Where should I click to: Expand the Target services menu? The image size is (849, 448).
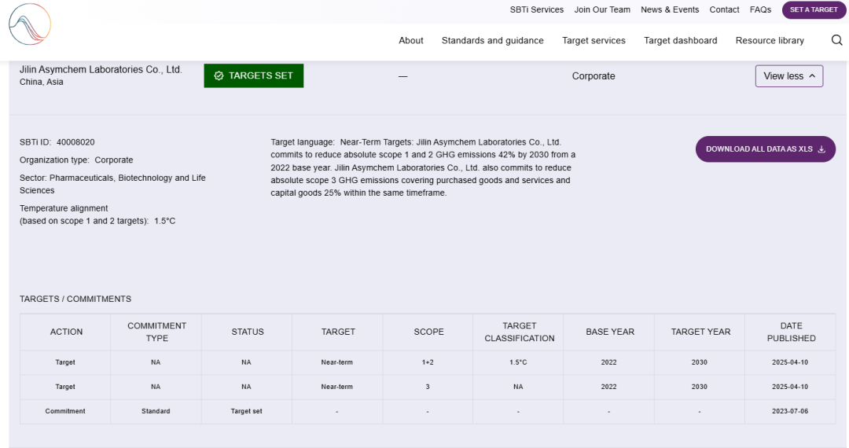(594, 41)
